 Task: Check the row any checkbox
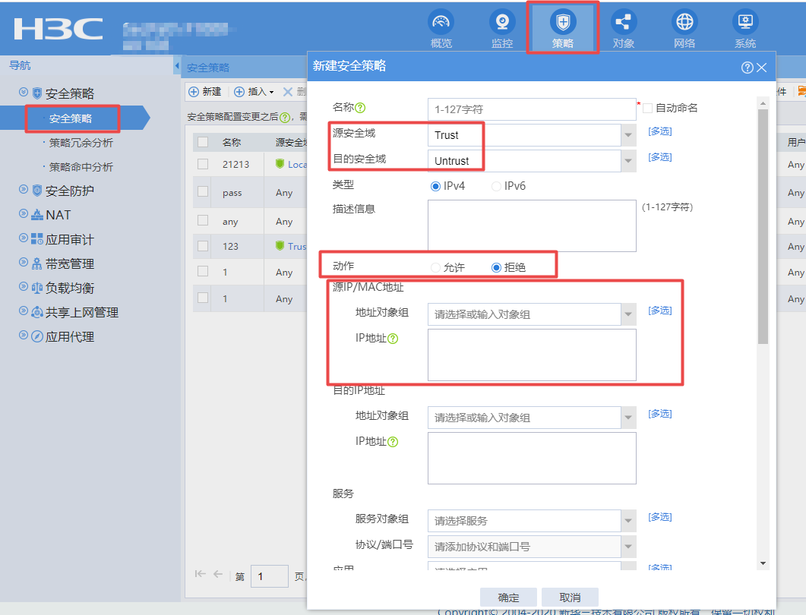[x=203, y=220]
